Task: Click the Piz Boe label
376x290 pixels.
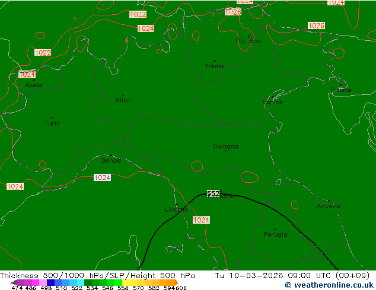Action: (248, 41)
